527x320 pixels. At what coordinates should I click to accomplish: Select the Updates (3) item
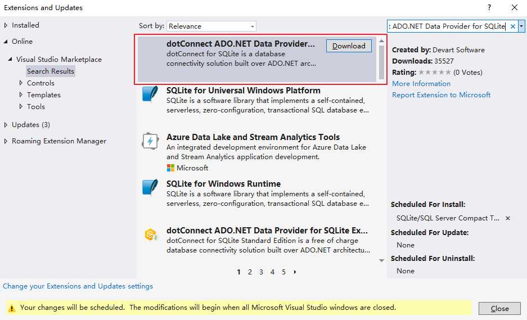coord(31,125)
